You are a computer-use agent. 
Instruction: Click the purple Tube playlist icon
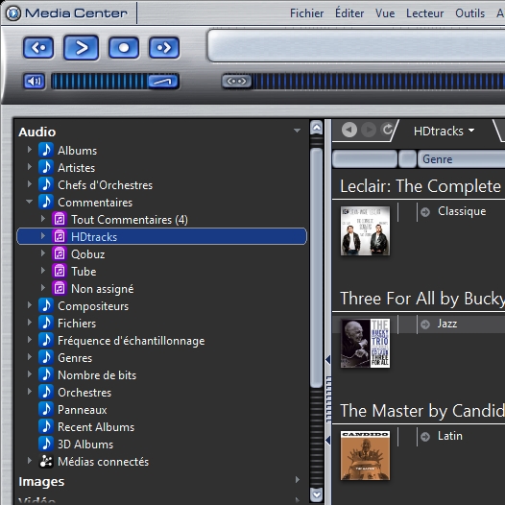[x=60, y=271]
